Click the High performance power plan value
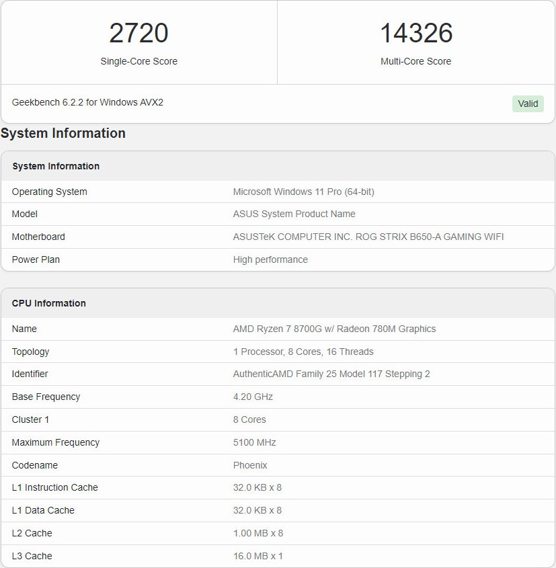The height and width of the screenshot is (568, 556). (x=270, y=259)
